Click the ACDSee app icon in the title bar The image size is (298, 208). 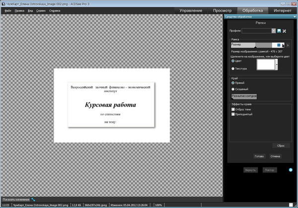pos(3,4)
